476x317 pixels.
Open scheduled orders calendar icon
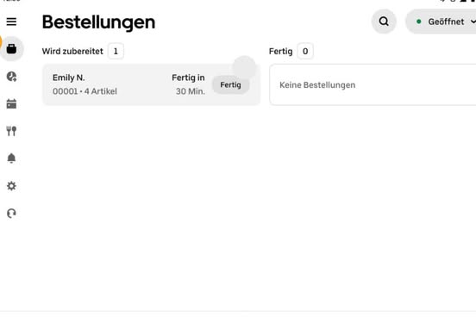click(11, 103)
